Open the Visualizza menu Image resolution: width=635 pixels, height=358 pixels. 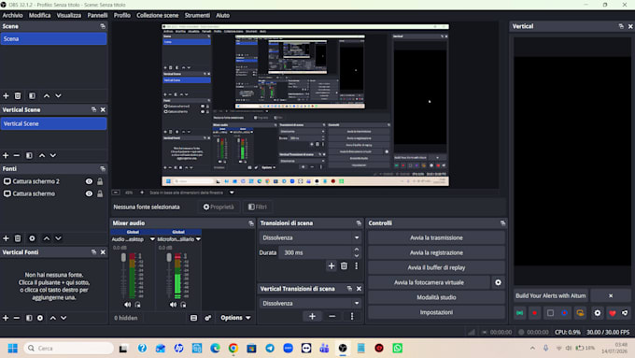point(69,15)
